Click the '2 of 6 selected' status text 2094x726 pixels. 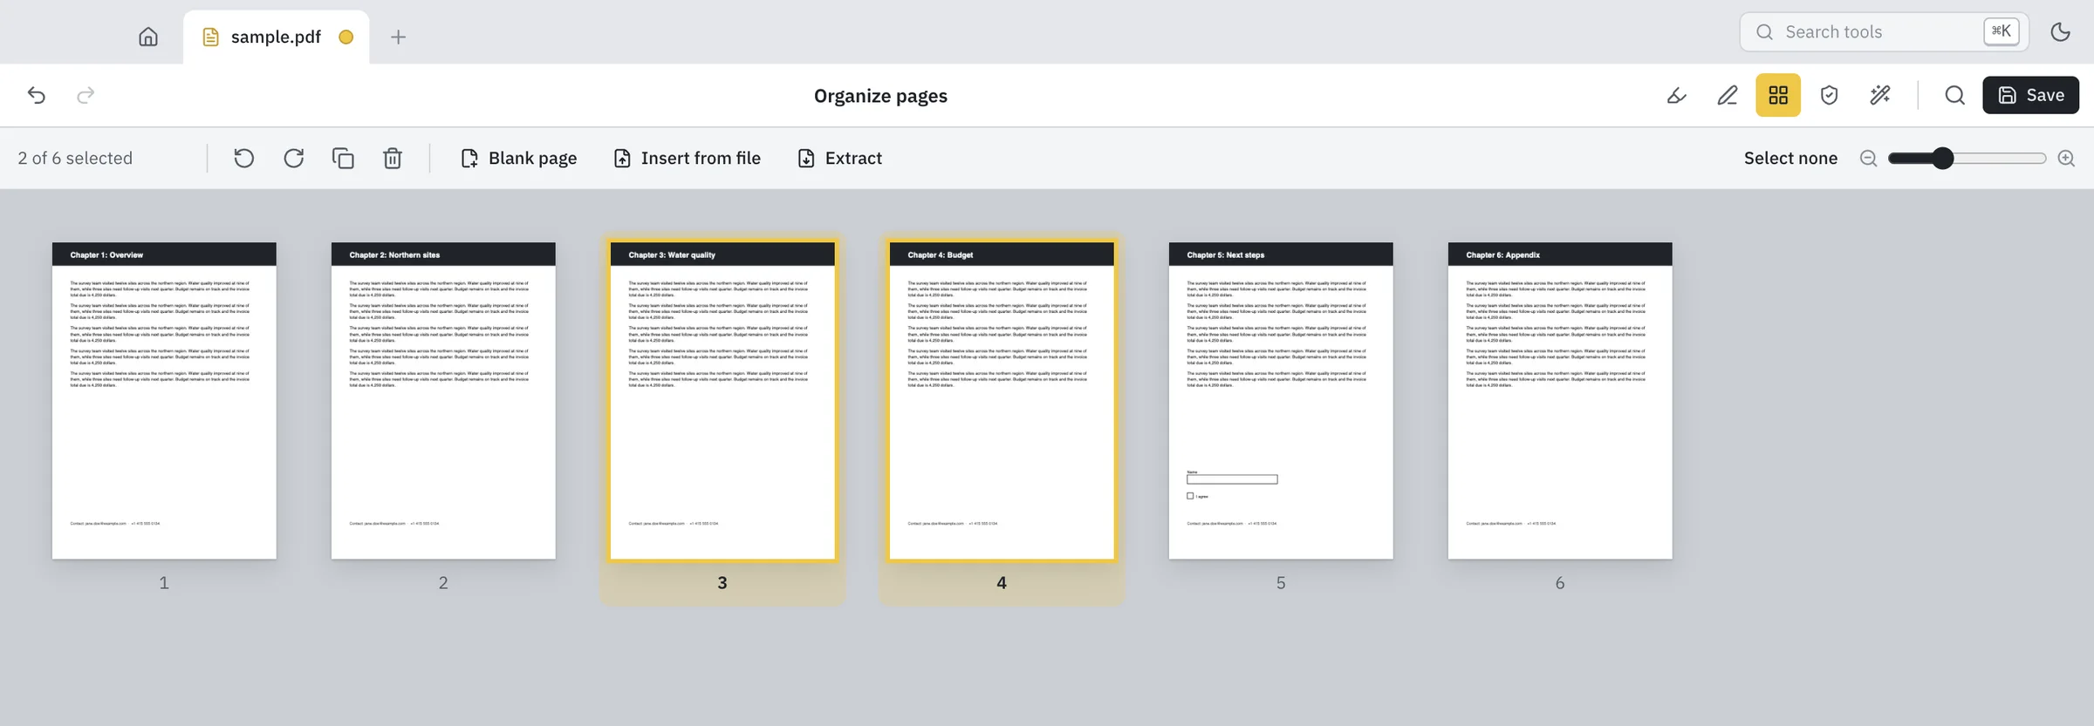pos(75,158)
